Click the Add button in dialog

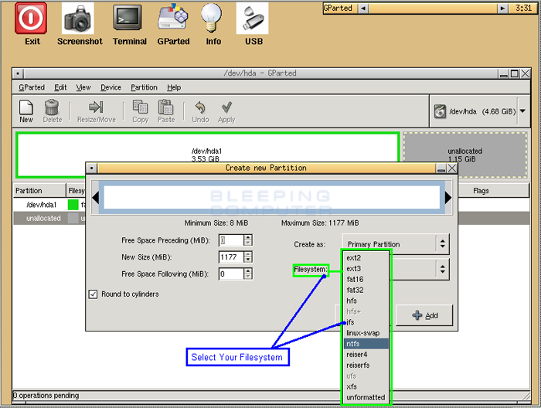click(x=424, y=315)
